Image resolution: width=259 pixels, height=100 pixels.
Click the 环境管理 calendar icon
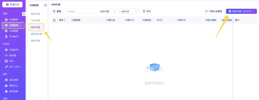point(6,20)
